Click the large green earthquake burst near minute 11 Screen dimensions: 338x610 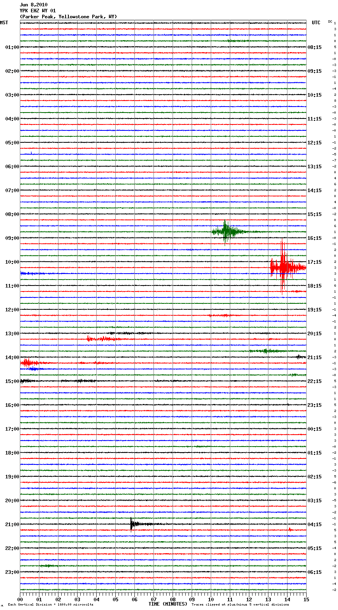coord(227,231)
